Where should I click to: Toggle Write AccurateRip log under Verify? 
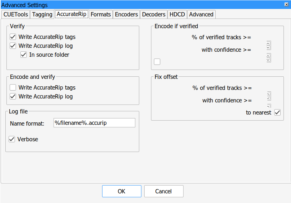13,46
